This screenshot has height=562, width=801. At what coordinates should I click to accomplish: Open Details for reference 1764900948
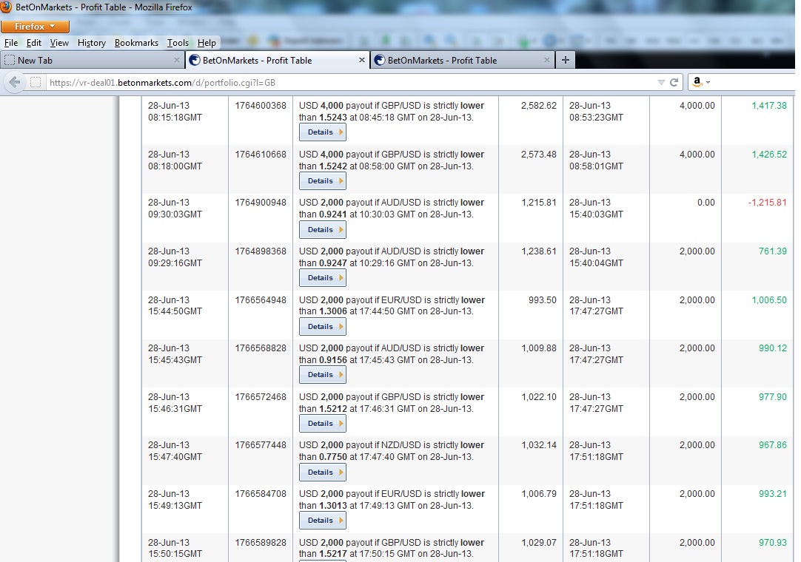pos(322,230)
